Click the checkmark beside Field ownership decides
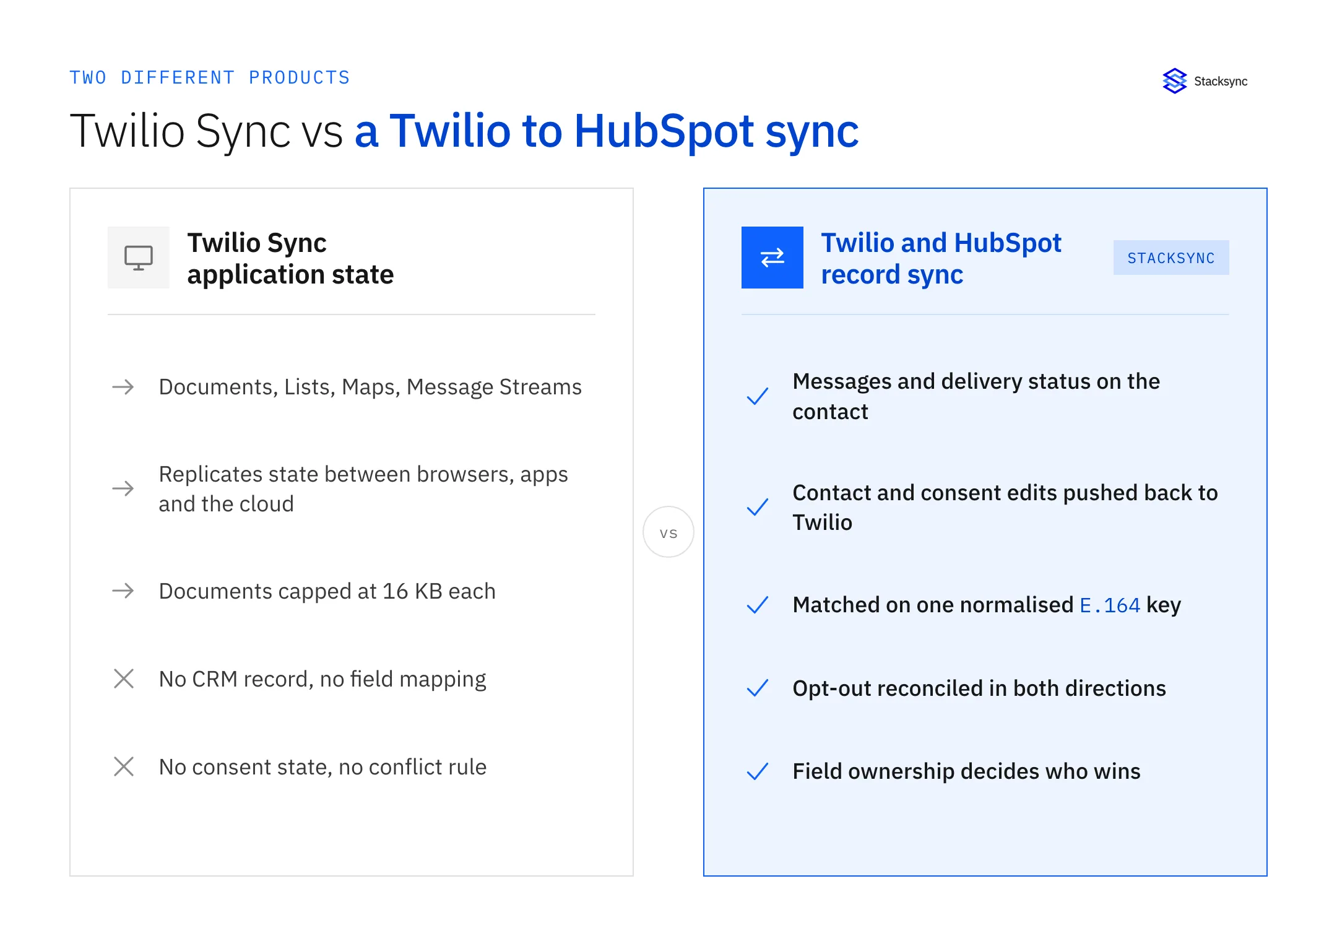 pyautogui.click(x=757, y=771)
